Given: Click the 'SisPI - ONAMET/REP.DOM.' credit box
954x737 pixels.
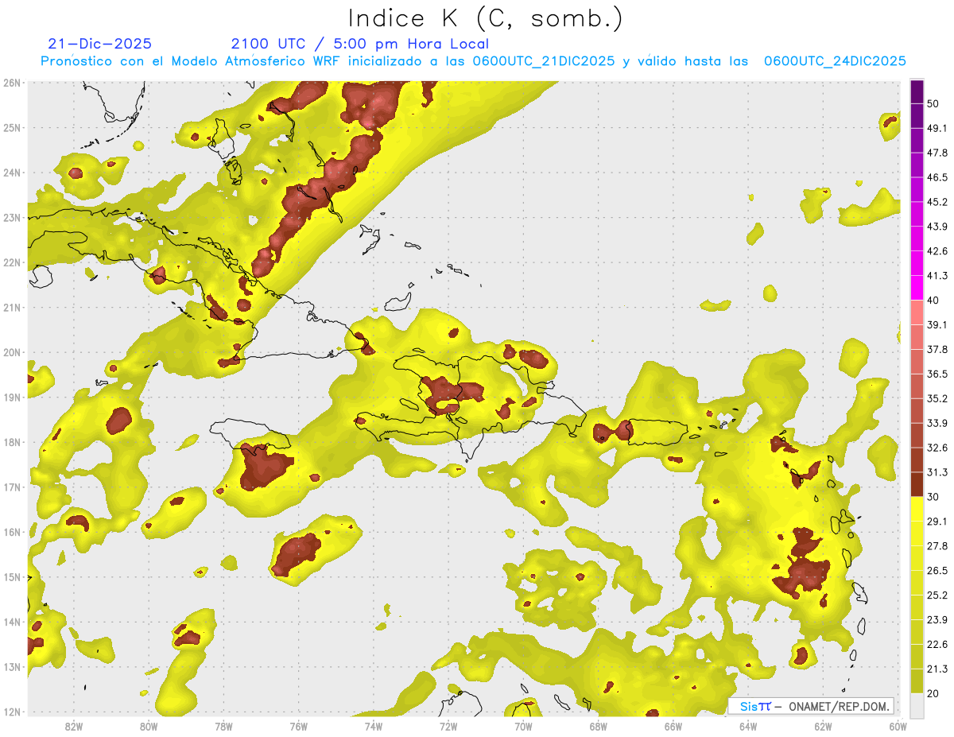Looking at the screenshot, I should point(811,706).
